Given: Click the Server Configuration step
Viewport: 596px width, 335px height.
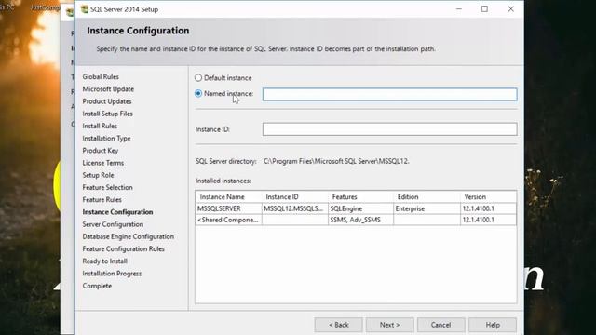Looking at the screenshot, I should (113, 224).
